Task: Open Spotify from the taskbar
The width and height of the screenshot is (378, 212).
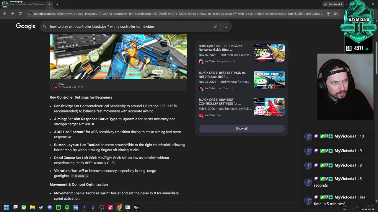Action: point(67,207)
